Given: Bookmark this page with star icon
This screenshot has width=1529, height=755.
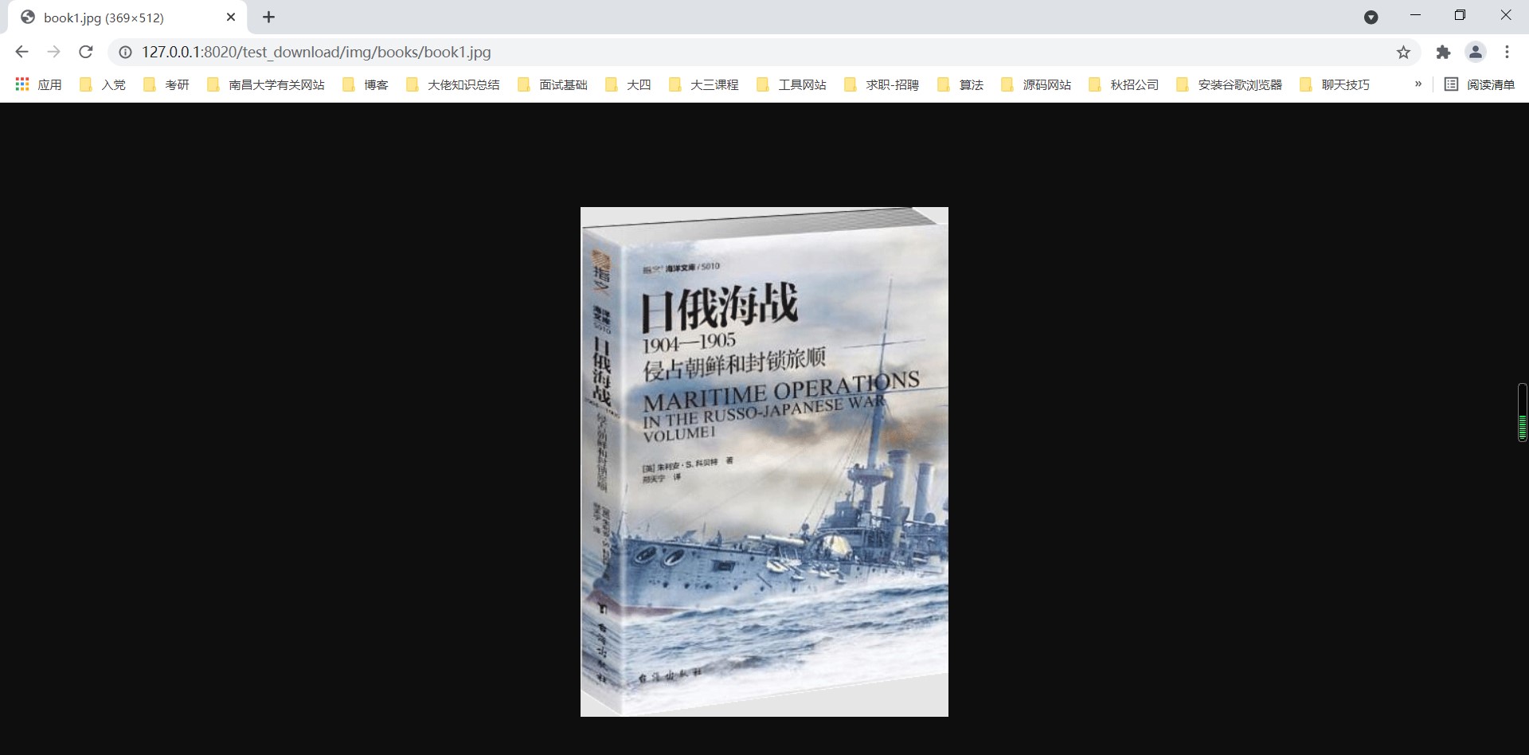Looking at the screenshot, I should (x=1403, y=52).
